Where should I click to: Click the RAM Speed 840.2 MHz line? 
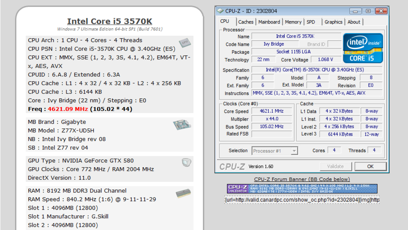92,199
